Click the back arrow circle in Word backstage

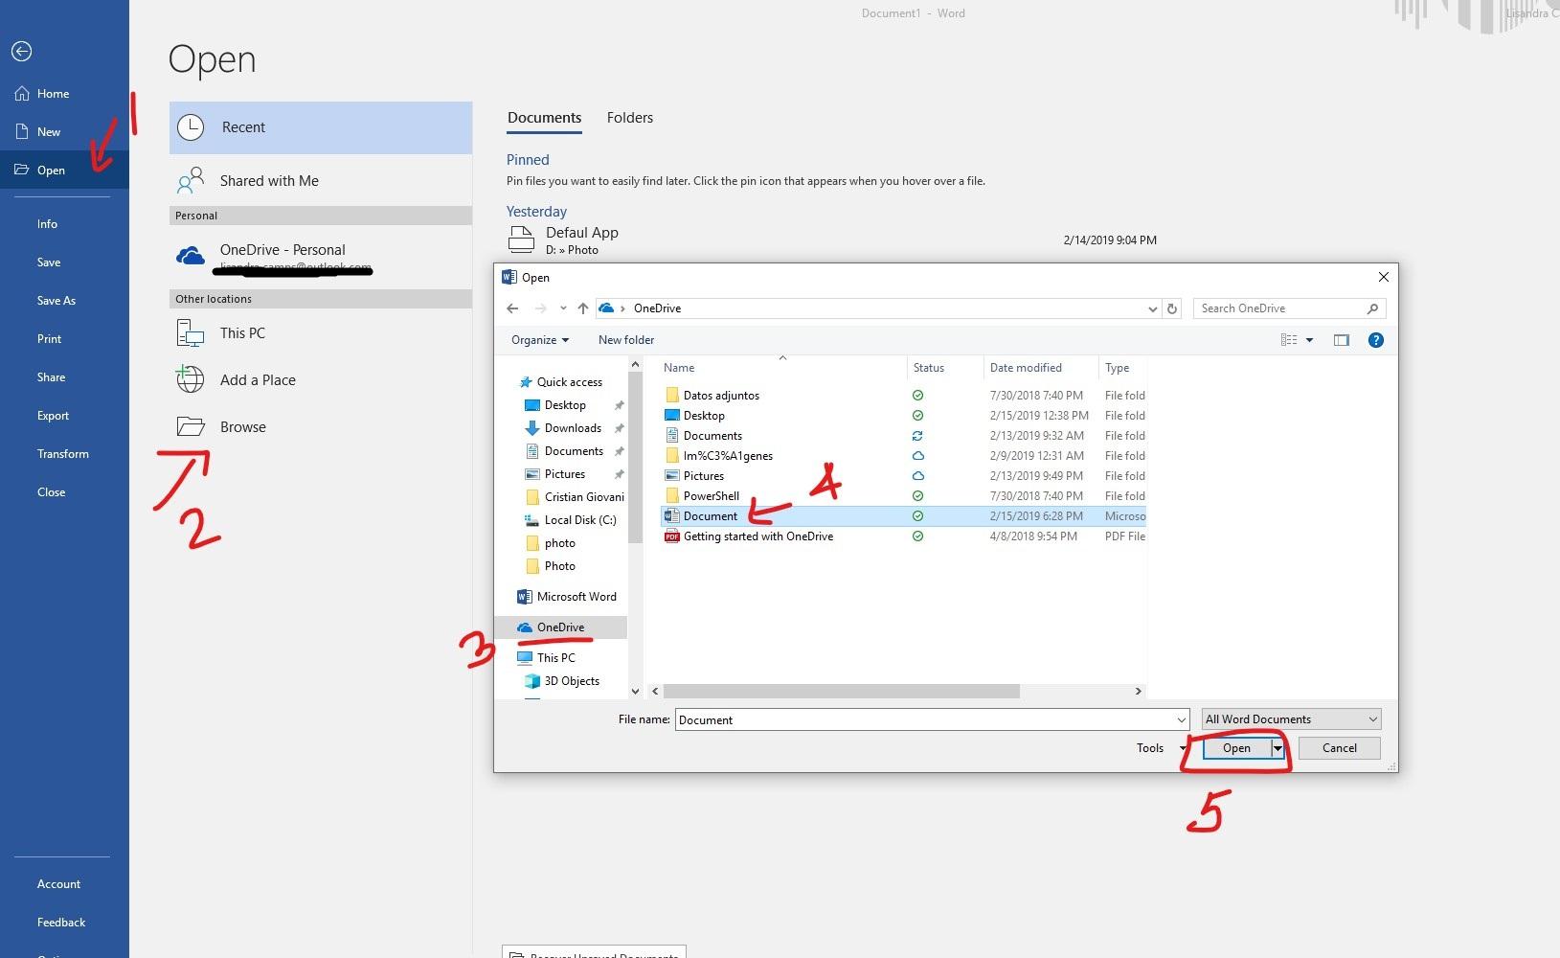pyautogui.click(x=22, y=52)
